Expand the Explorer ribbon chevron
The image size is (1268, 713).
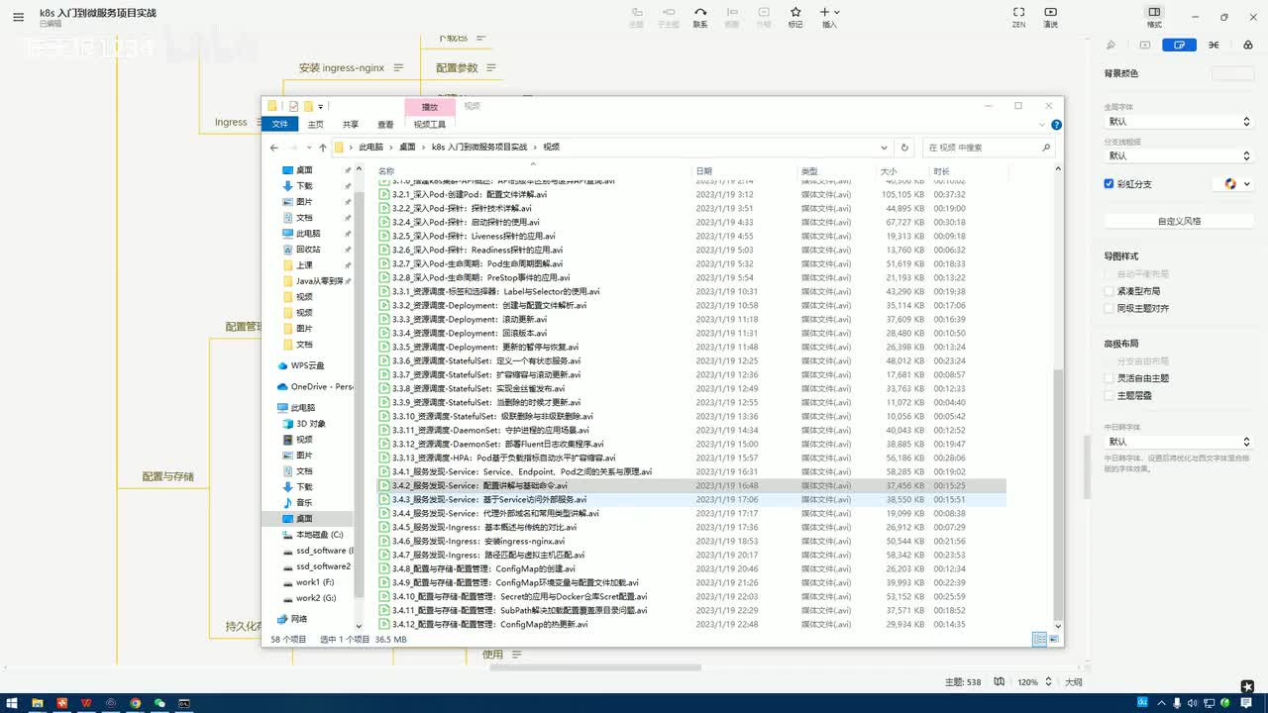coord(1041,125)
